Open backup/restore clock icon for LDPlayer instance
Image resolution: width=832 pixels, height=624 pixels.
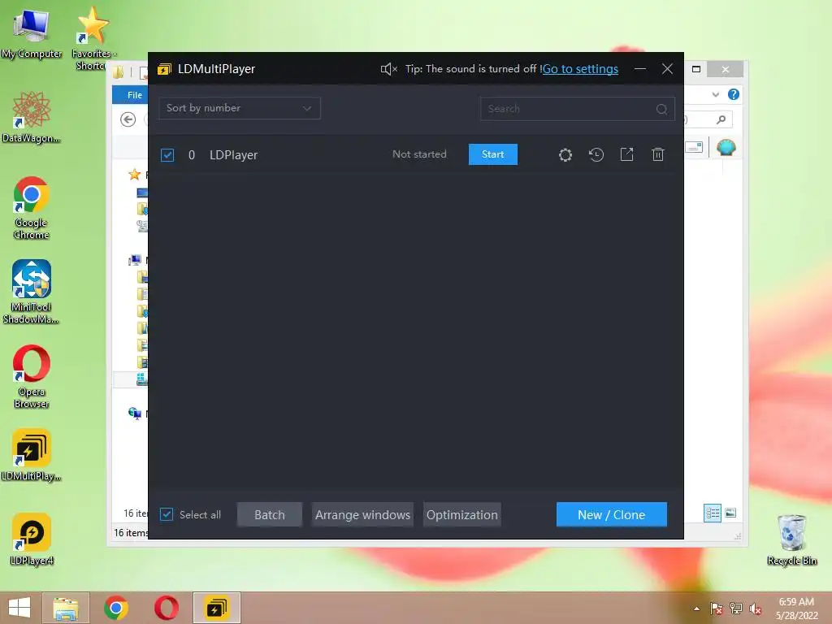point(596,155)
